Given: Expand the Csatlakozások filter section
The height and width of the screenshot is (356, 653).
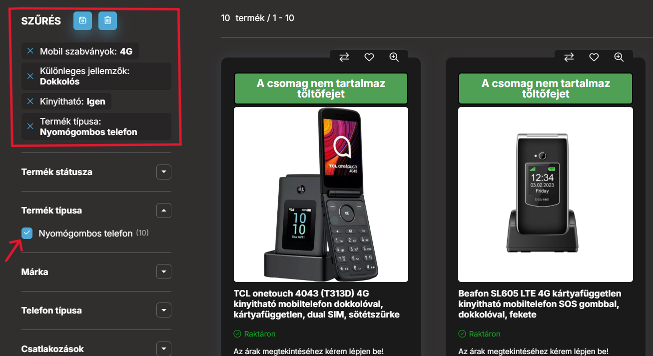Looking at the screenshot, I should 164,349.
